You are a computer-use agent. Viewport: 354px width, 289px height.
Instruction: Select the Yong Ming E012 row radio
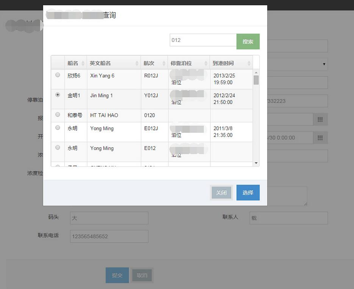tap(58, 147)
